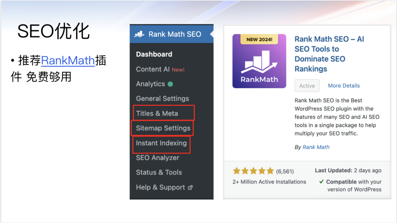Viewport: 397px width, 223px height.
Task: Open SEO Analyzer in sidebar
Action: pos(157,158)
